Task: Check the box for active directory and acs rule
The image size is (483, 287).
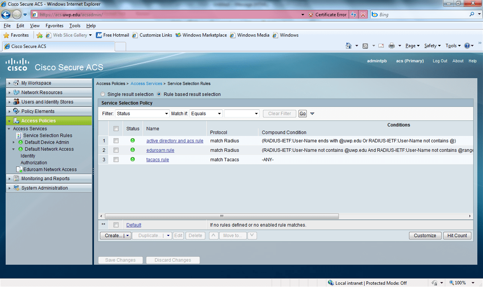Action: (116, 140)
